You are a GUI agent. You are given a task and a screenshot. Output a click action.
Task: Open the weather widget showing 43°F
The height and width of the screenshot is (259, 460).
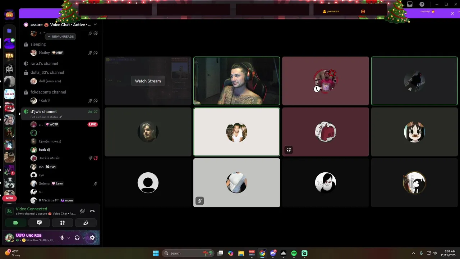13,253
